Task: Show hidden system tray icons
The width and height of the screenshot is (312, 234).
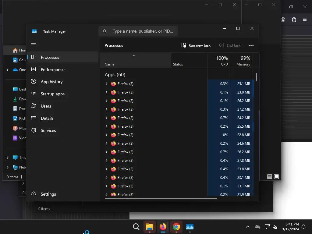Action: pyautogui.click(x=248, y=227)
